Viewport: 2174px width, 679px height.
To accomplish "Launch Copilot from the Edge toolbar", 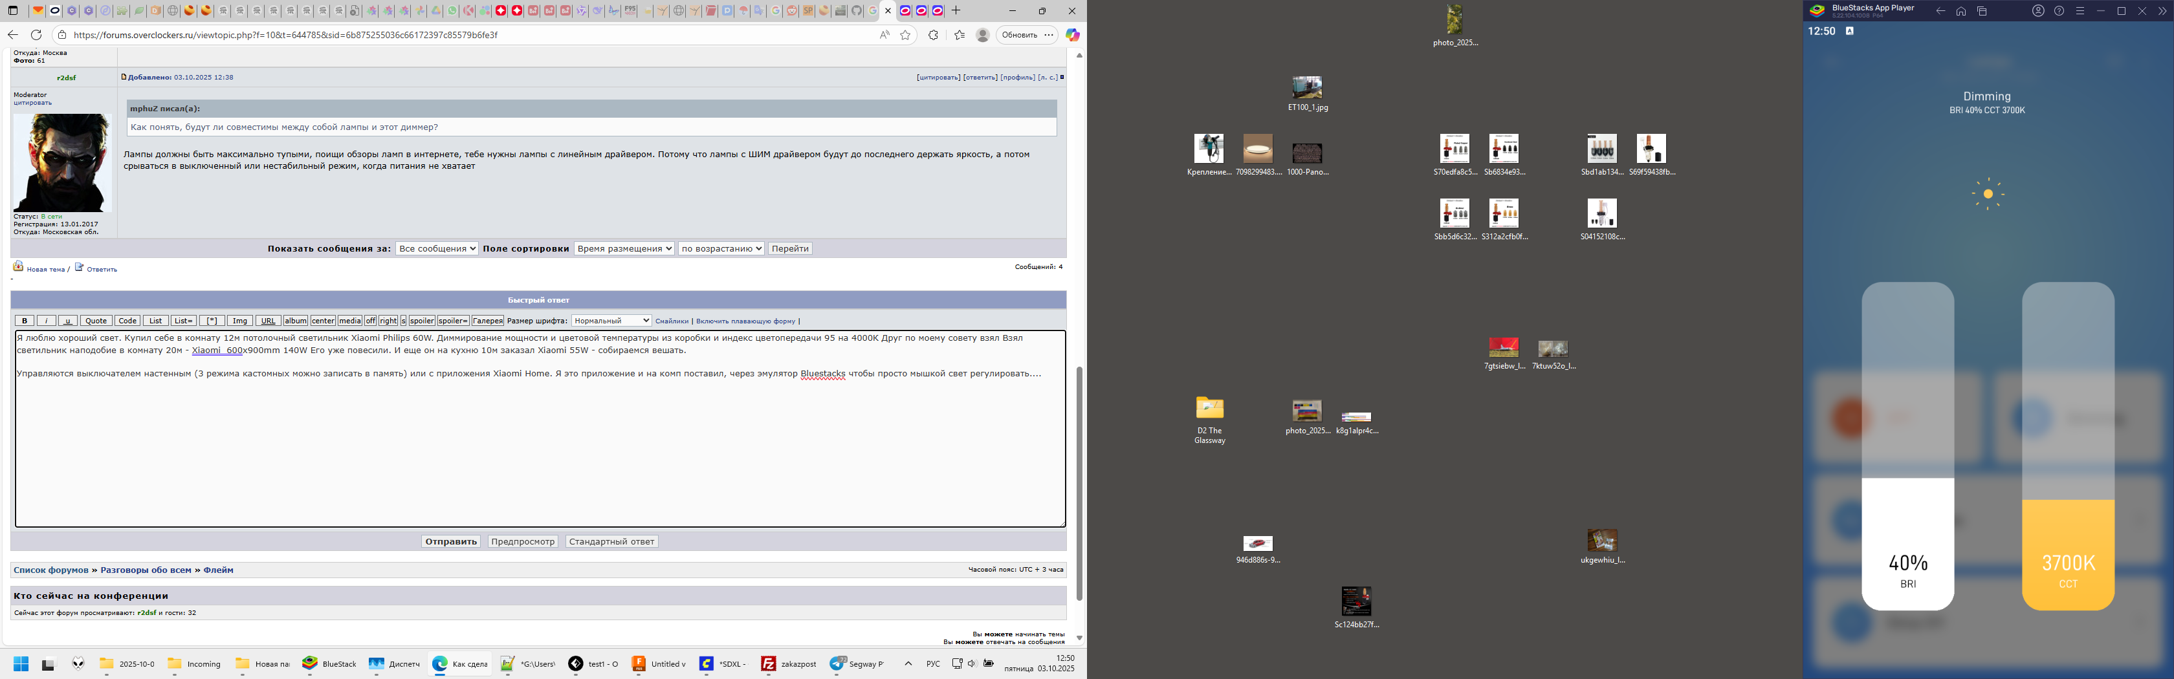I will pos(1073,34).
